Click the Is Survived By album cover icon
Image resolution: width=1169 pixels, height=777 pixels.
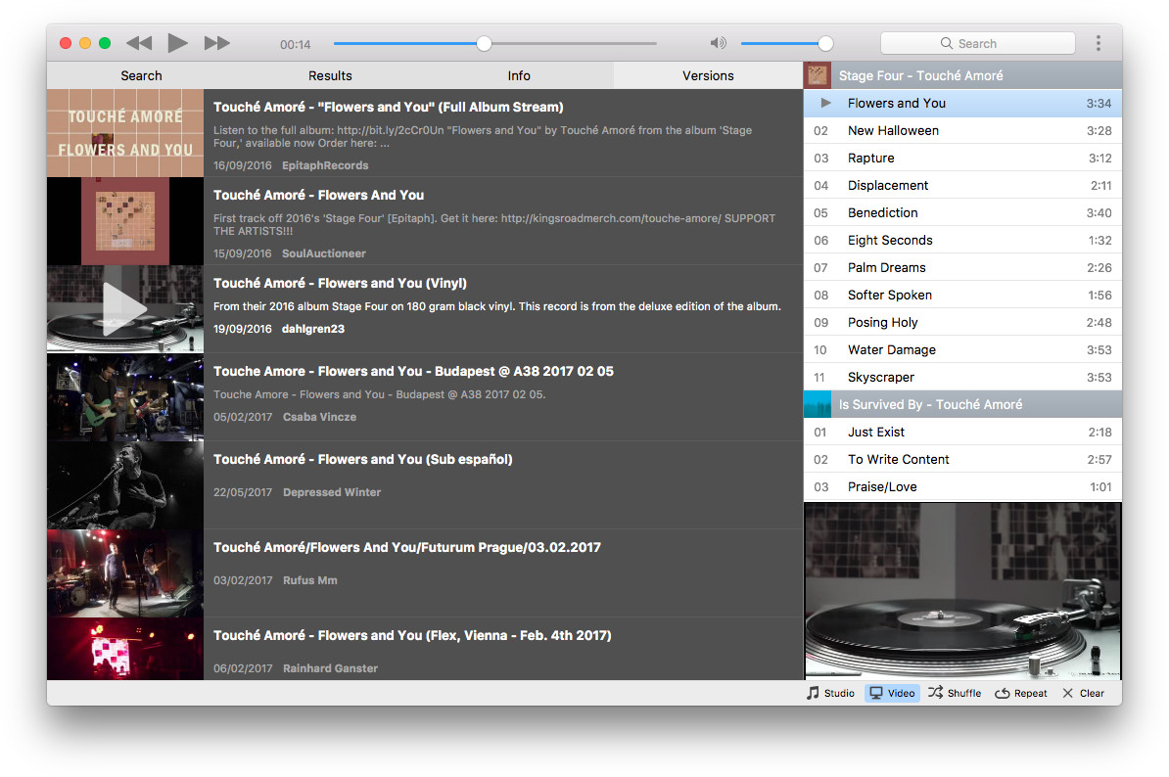point(818,404)
